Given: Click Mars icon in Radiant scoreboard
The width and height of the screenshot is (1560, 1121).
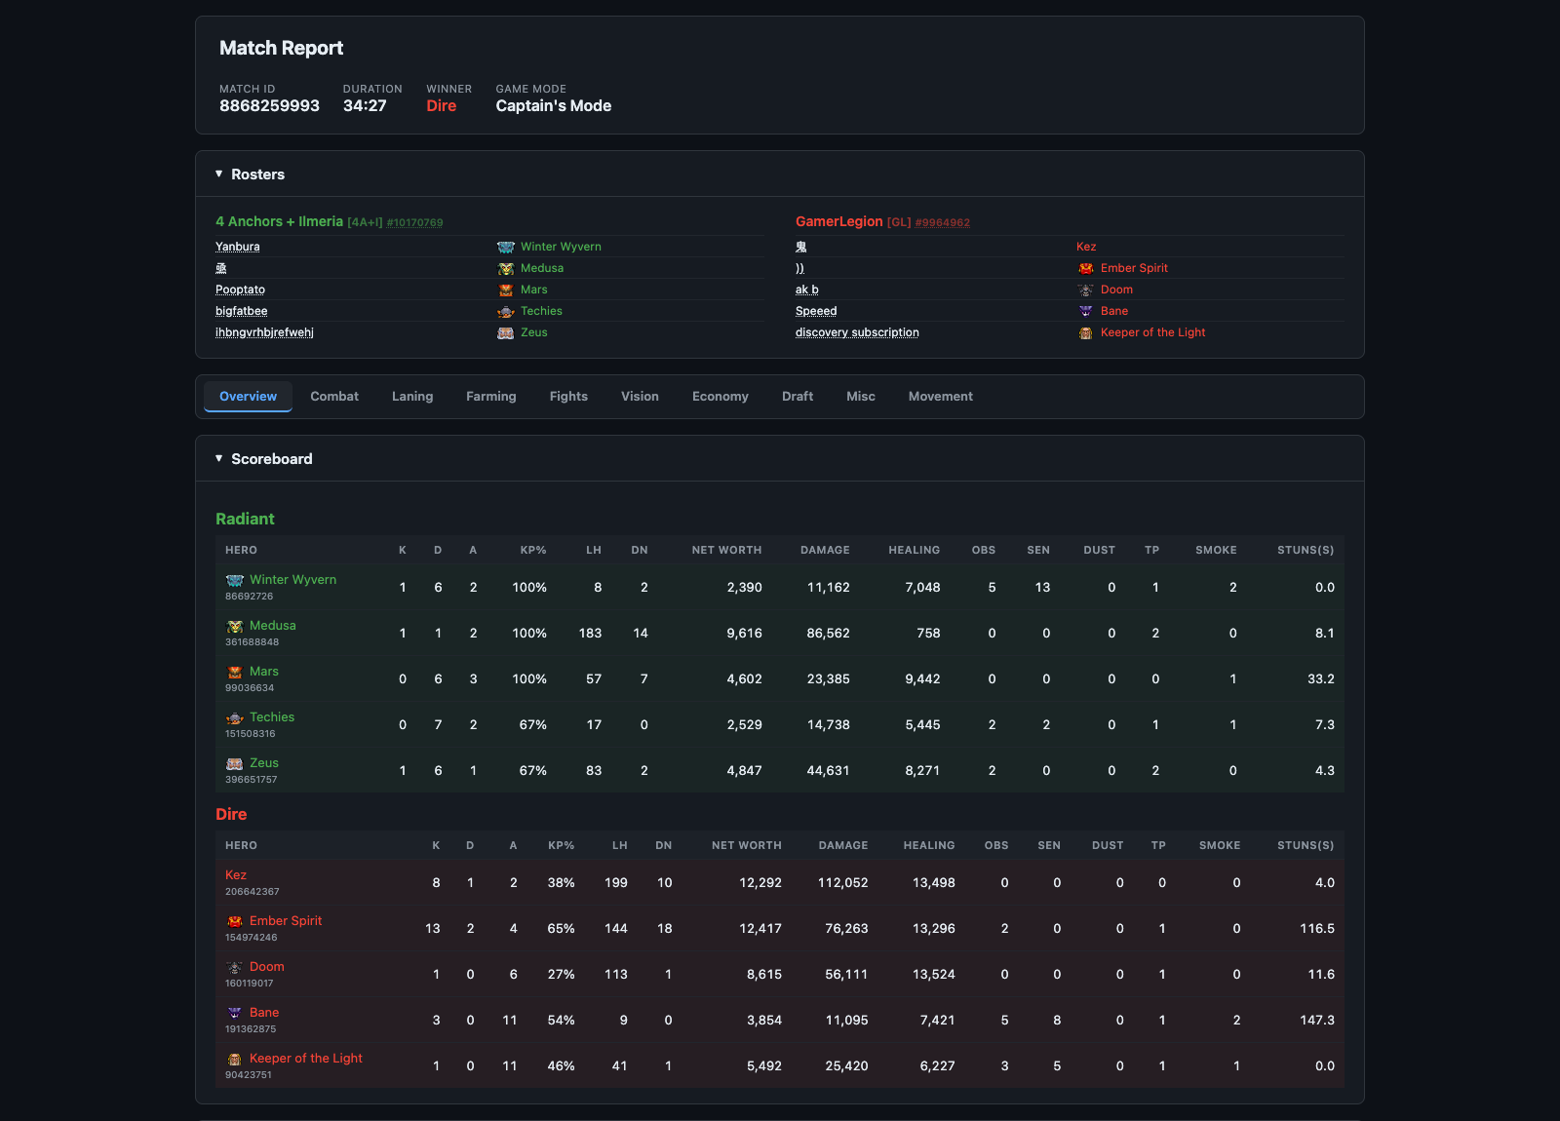Looking at the screenshot, I should pyautogui.click(x=235, y=672).
